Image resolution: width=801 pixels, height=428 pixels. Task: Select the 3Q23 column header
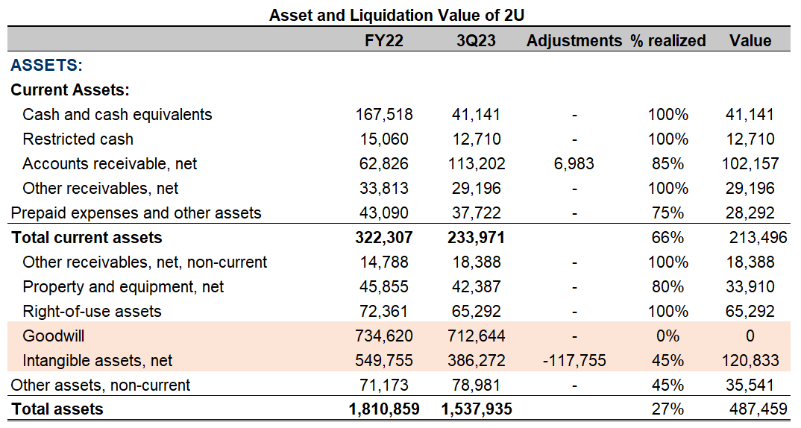[476, 40]
